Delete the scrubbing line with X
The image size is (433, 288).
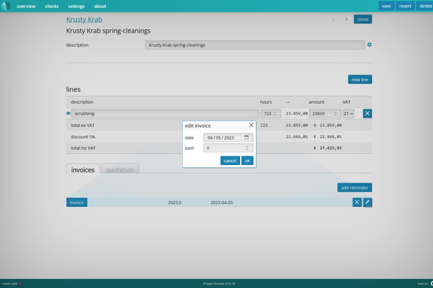(367, 113)
